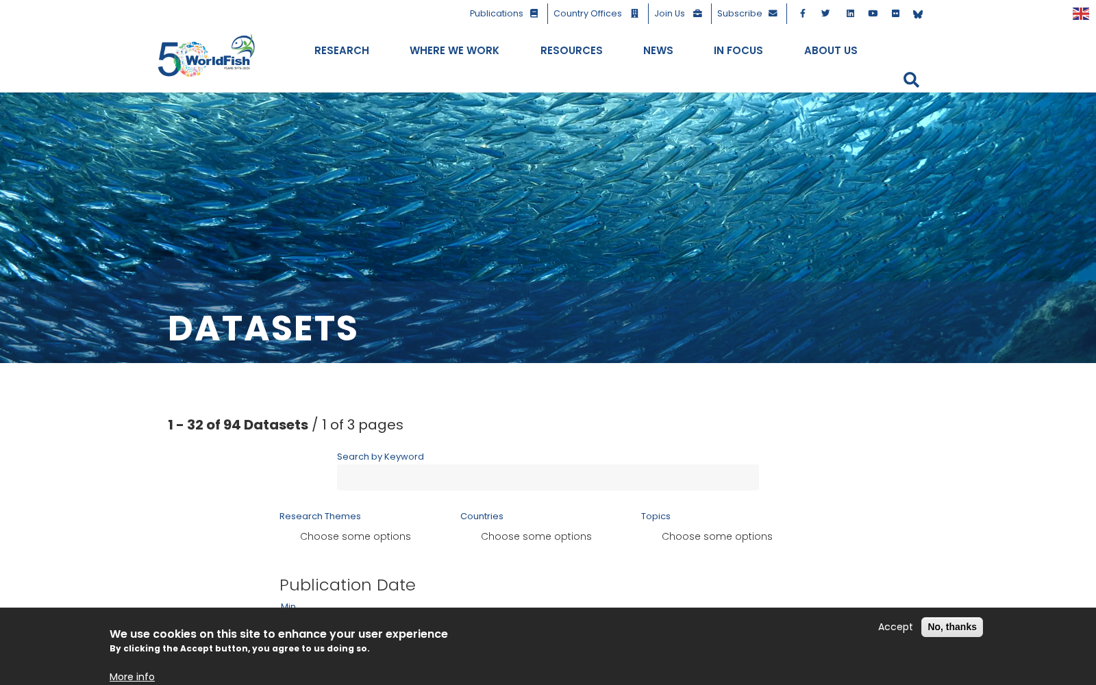Open the Topics options dropdown
This screenshot has height=685, width=1096.
(x=717, y=536)
